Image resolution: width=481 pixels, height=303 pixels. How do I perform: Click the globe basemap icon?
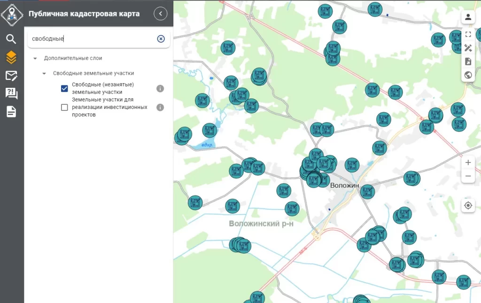[x=468, y=75]
